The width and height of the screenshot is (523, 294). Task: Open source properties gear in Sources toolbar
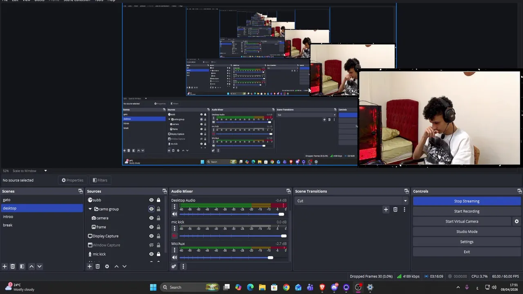(107, 266)
